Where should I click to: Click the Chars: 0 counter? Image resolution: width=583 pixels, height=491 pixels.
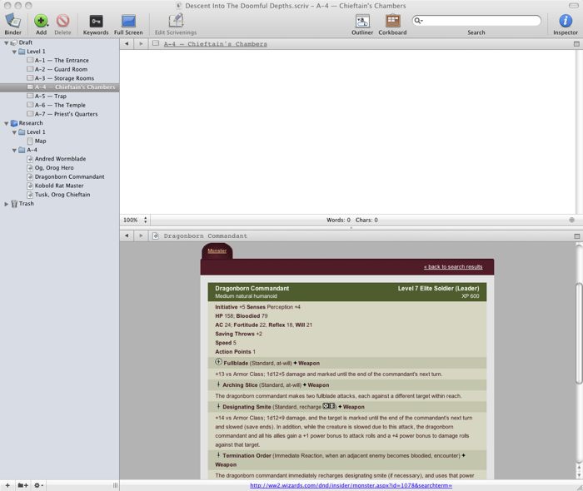[366, 220]
